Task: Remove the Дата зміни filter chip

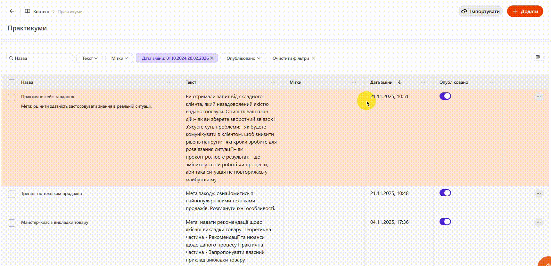Action: coord(212,58)
